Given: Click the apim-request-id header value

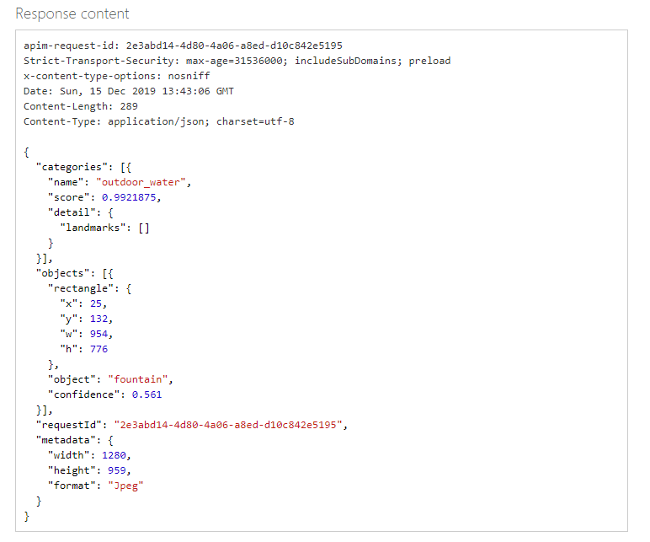Looking at the screenshot, I should point(234,46).
